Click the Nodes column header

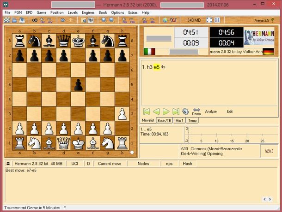point(143,164)
